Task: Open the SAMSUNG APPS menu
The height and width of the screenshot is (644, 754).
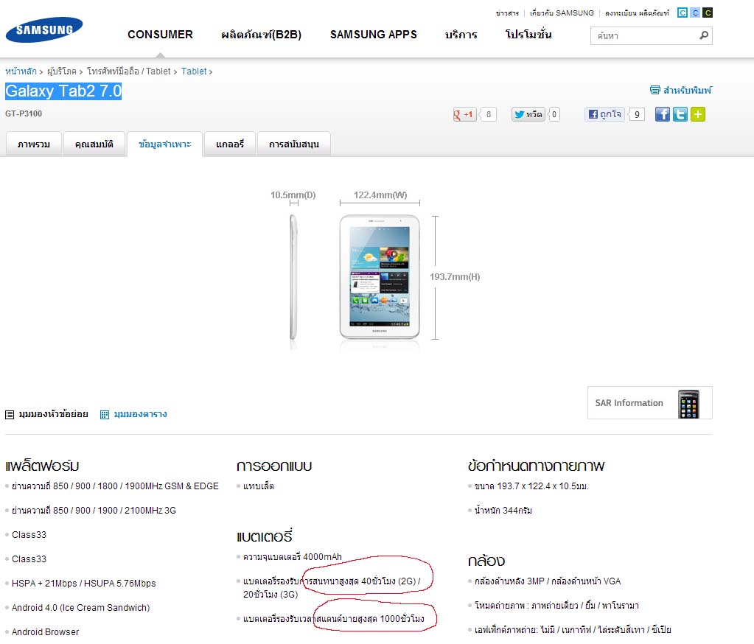Action: coord(373,35)
